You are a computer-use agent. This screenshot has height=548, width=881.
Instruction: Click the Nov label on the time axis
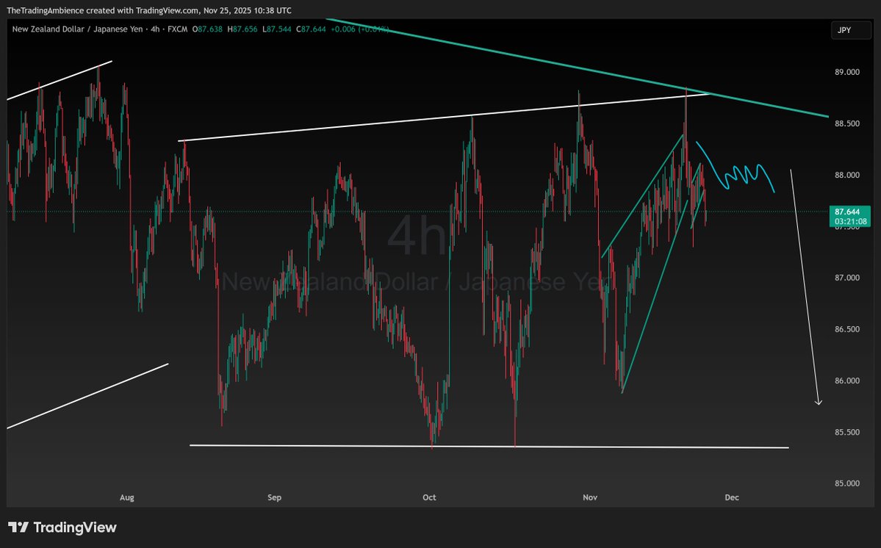pyautogui.click(x=590, y=497)
